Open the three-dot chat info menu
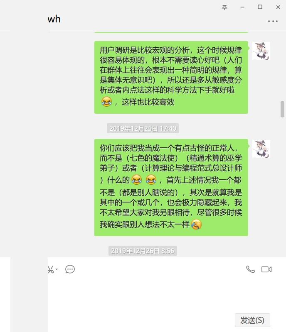Screen dimensions: 286x332 (273, 21)
